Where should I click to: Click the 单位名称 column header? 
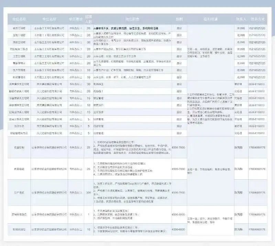click(49, 19)
